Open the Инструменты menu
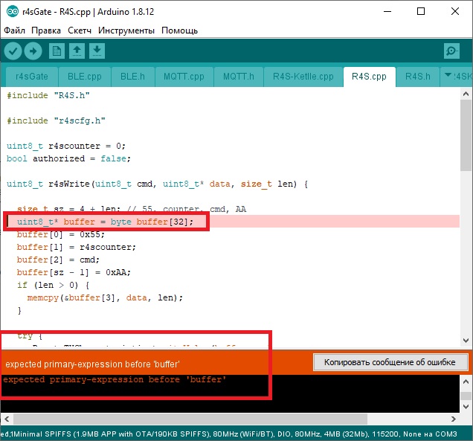The width and height of the screenshot is (473, 441). (126, 30)
